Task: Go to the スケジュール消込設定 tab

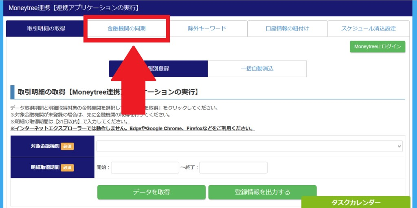Action: (369, 29)
